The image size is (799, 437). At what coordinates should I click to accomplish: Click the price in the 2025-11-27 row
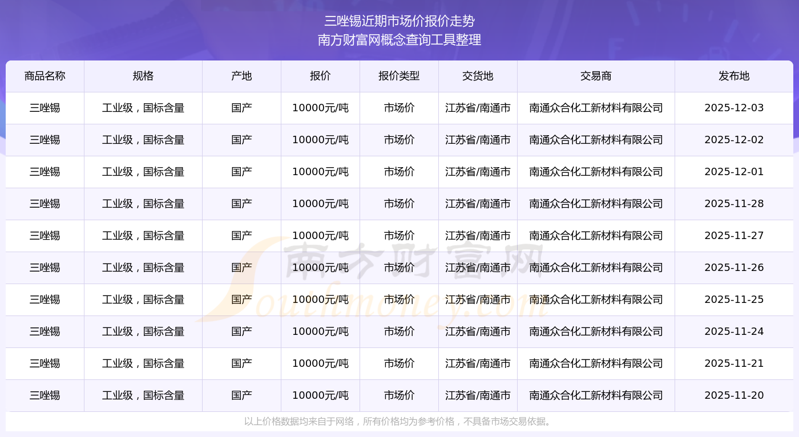[x=321, y=236]
